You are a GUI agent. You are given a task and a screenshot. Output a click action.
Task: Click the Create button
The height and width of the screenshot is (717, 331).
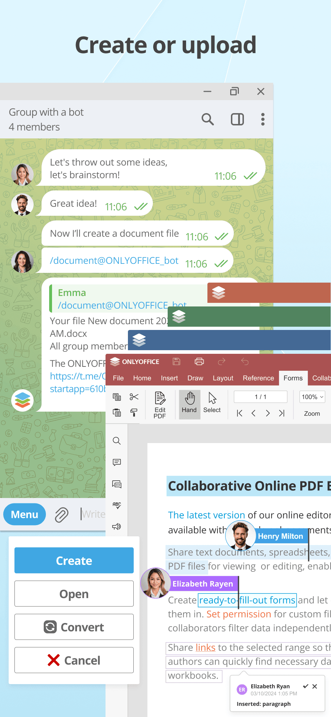click(74, 561)
